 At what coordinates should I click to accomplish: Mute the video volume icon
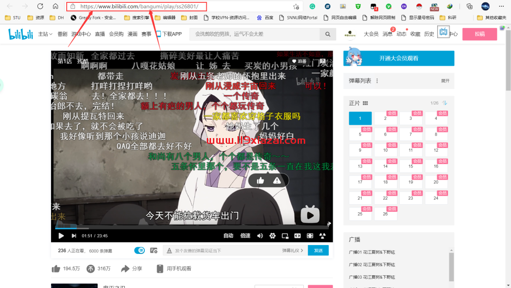point(260,236)
